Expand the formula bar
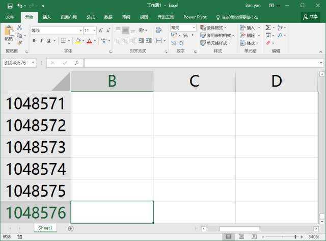The image size is (326, 241). coord(321,62)
